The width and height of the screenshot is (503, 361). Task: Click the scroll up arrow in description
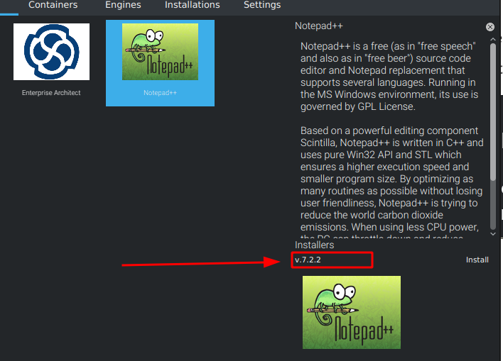tap(493, 40)
